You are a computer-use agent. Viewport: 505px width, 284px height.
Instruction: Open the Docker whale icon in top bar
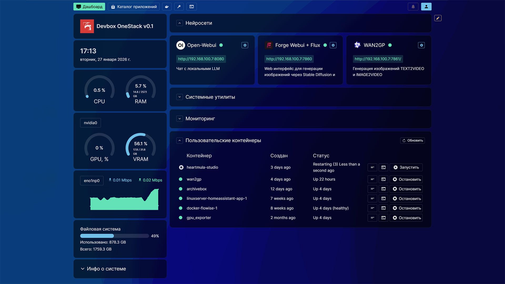click(167, 7)
